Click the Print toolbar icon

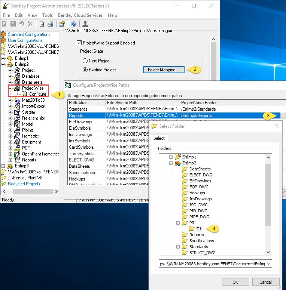click(x=51, y=24)
